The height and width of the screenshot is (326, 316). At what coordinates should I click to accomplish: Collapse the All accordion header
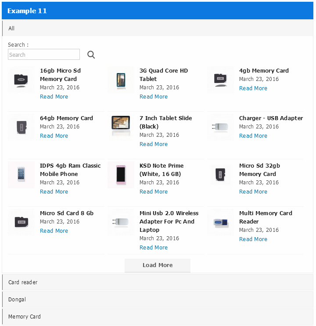pos(158,28)
